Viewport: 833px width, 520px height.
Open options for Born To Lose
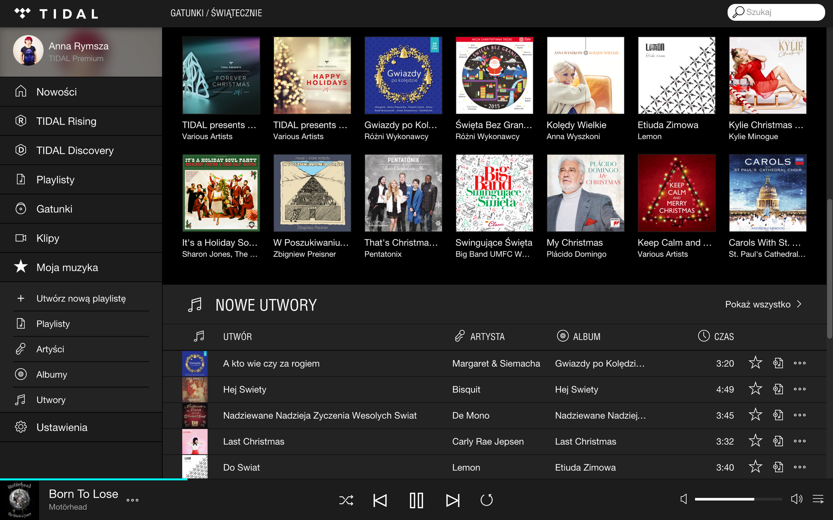click(132, 500)
